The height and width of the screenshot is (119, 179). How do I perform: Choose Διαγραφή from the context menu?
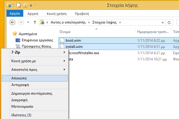35,100
